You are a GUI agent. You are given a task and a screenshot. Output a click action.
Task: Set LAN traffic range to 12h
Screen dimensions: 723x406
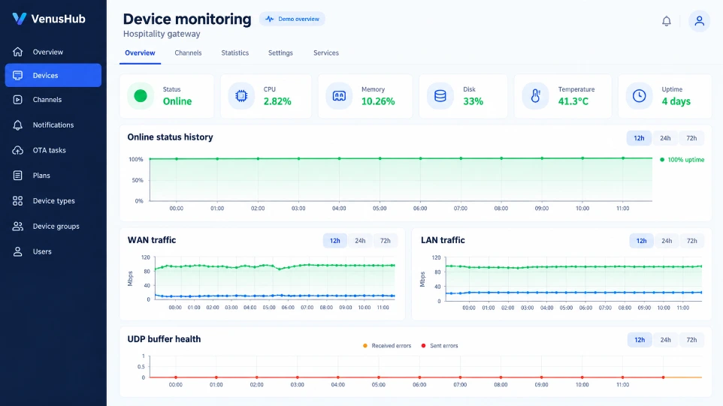click(641, 241)
